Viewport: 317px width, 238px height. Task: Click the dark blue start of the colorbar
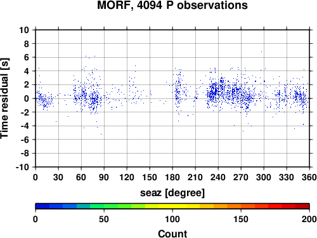click(42, 206)
